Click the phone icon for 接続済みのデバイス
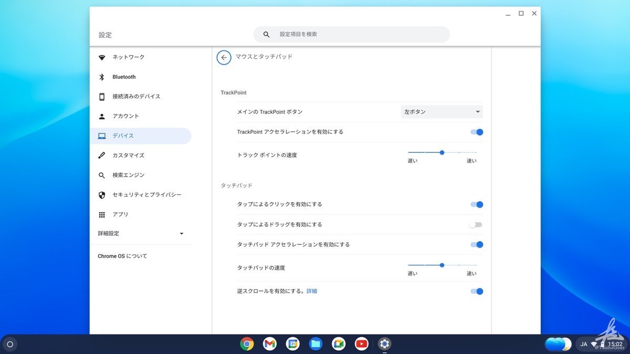Screen dimensions: 630x354 point(102,97)
